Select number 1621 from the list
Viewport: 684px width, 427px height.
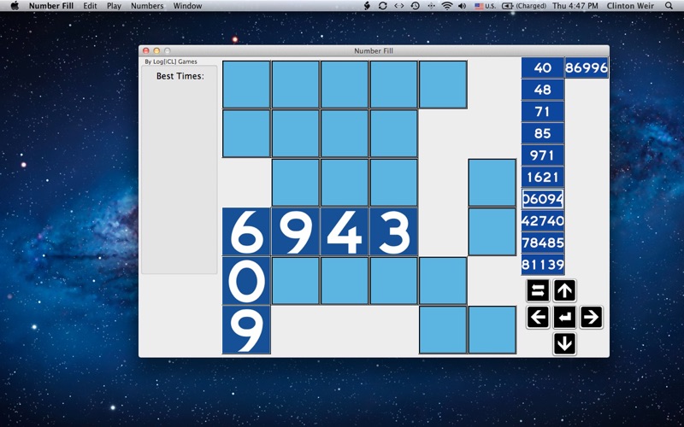[x=543, y=177]
